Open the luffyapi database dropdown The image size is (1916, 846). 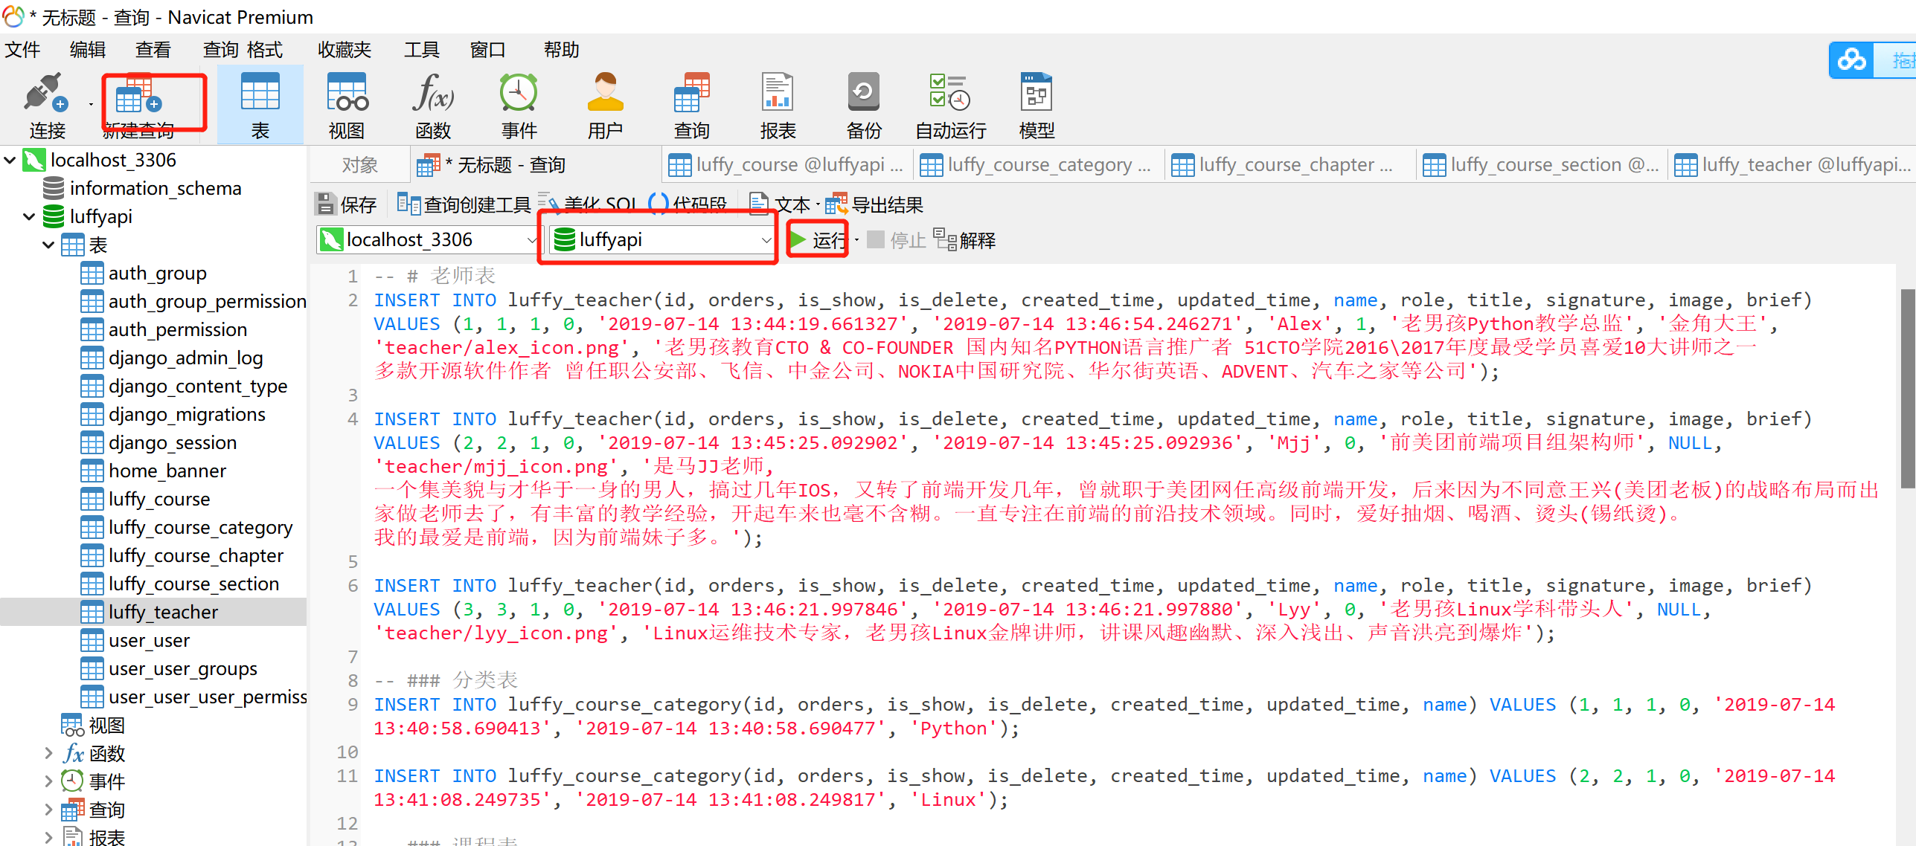[766, 240]
